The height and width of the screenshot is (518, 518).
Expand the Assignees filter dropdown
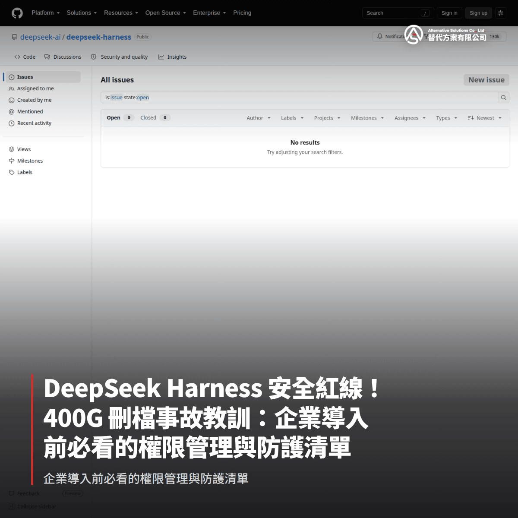(410, 118)
